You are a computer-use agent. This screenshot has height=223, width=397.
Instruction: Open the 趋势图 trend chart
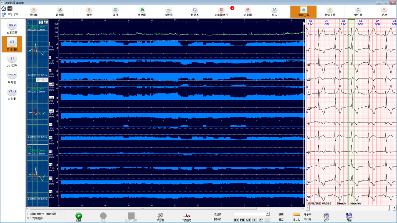(168, 12)
